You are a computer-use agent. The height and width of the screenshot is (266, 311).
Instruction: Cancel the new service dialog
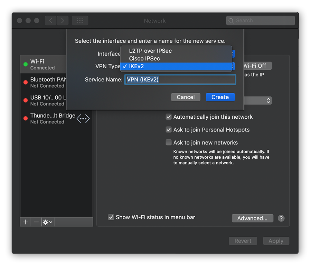click(186, 97)
